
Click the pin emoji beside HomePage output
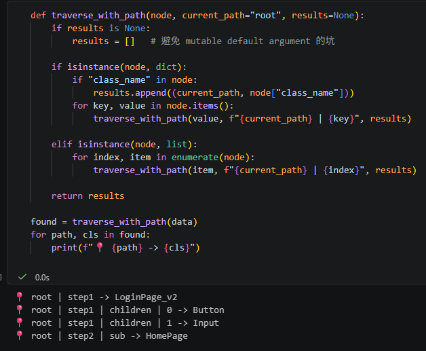coord(20,335)
